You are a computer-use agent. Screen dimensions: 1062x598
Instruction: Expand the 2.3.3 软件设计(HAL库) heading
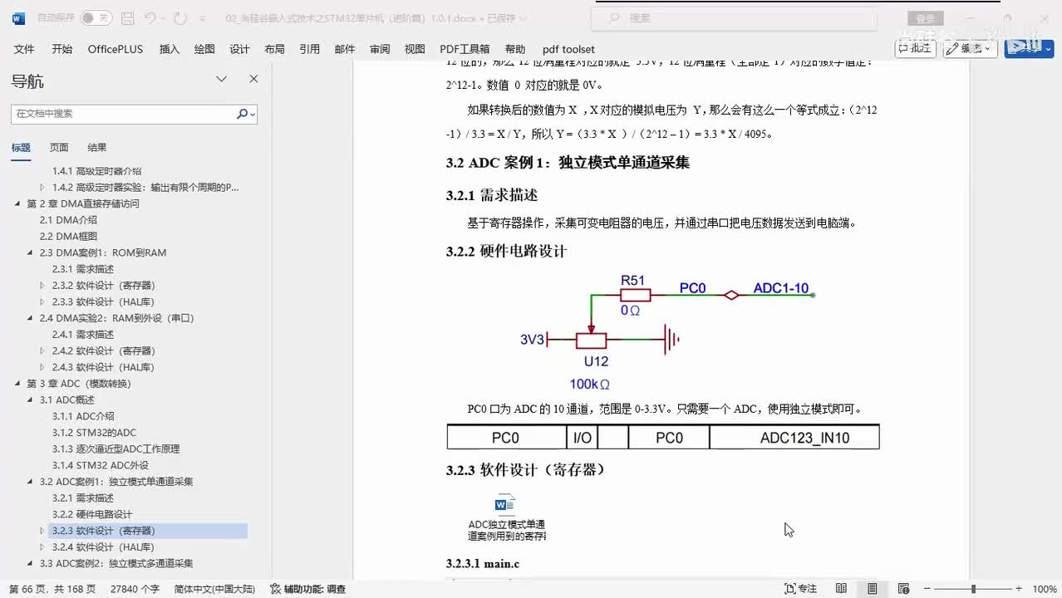pyautogui.click(x=42, y=302)
